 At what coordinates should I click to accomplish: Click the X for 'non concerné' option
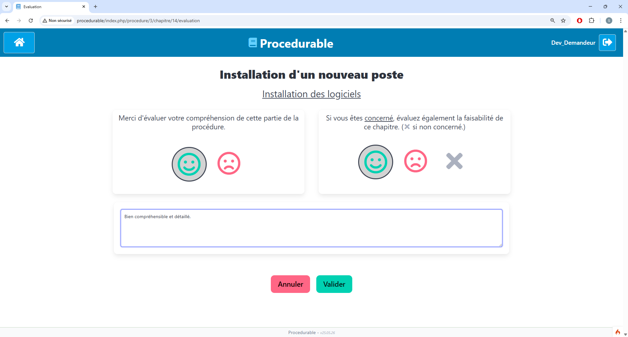coord(454,161)
